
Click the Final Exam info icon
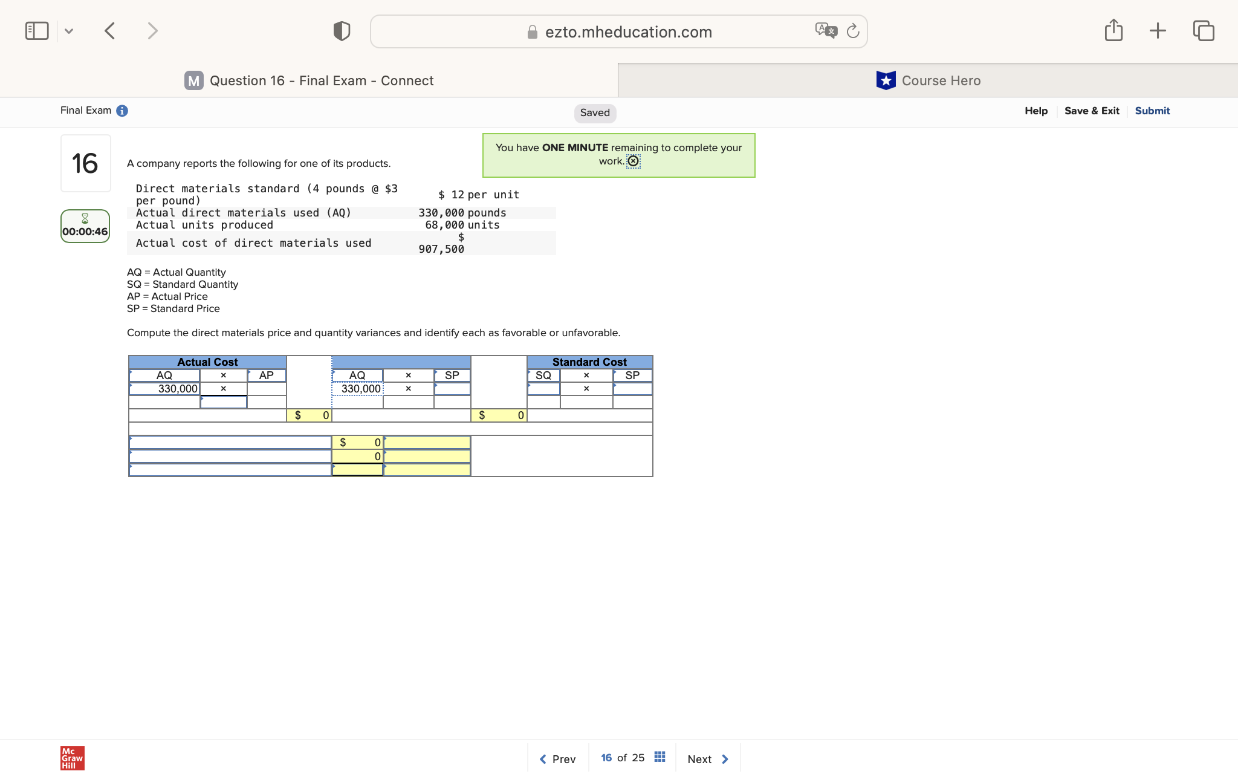[122, 111]
